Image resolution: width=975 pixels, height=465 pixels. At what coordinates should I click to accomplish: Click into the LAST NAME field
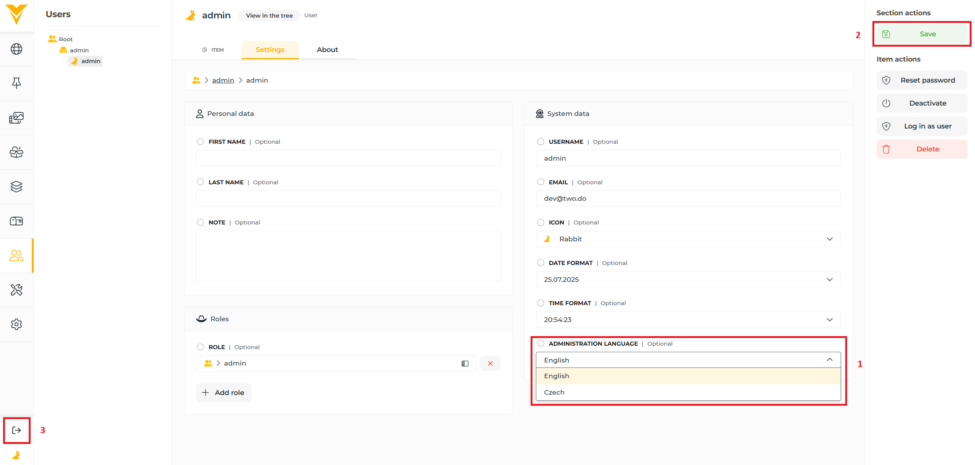click(348, 198)
